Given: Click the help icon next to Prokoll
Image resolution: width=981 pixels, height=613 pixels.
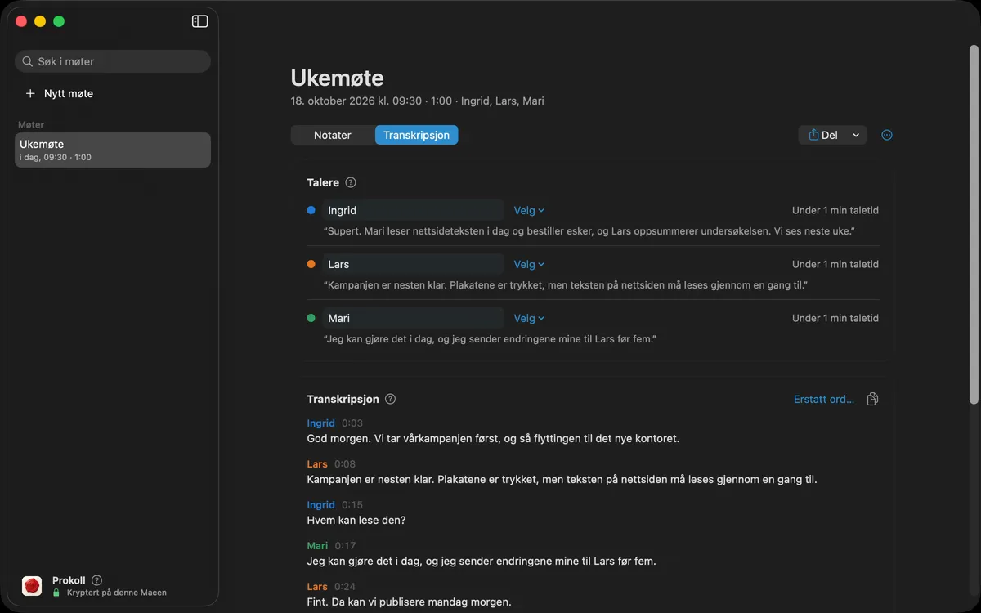Looking at the screenshot, I should point(96,580).
